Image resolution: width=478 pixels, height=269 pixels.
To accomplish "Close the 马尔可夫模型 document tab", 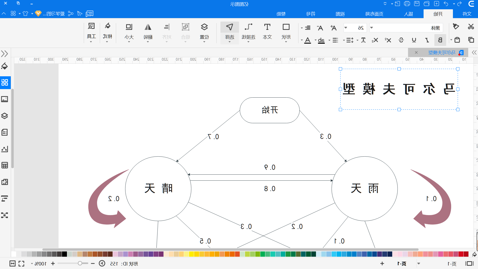I will point(416,52).
